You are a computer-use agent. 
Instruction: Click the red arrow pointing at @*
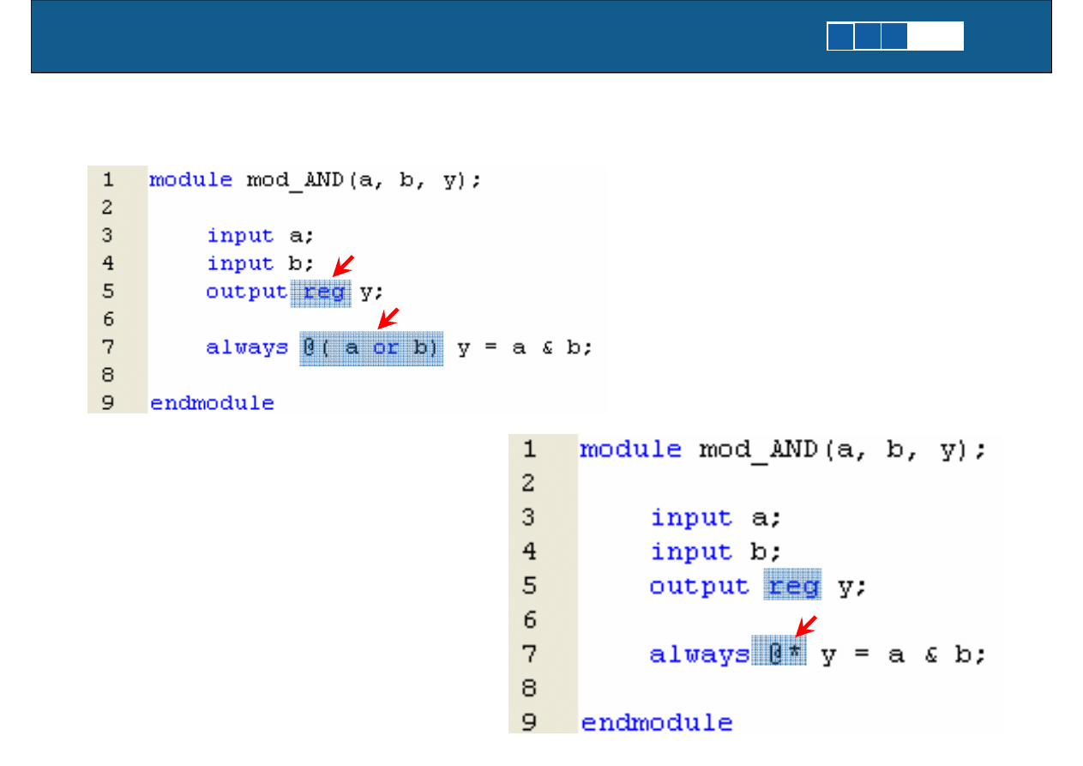point(805,627)
